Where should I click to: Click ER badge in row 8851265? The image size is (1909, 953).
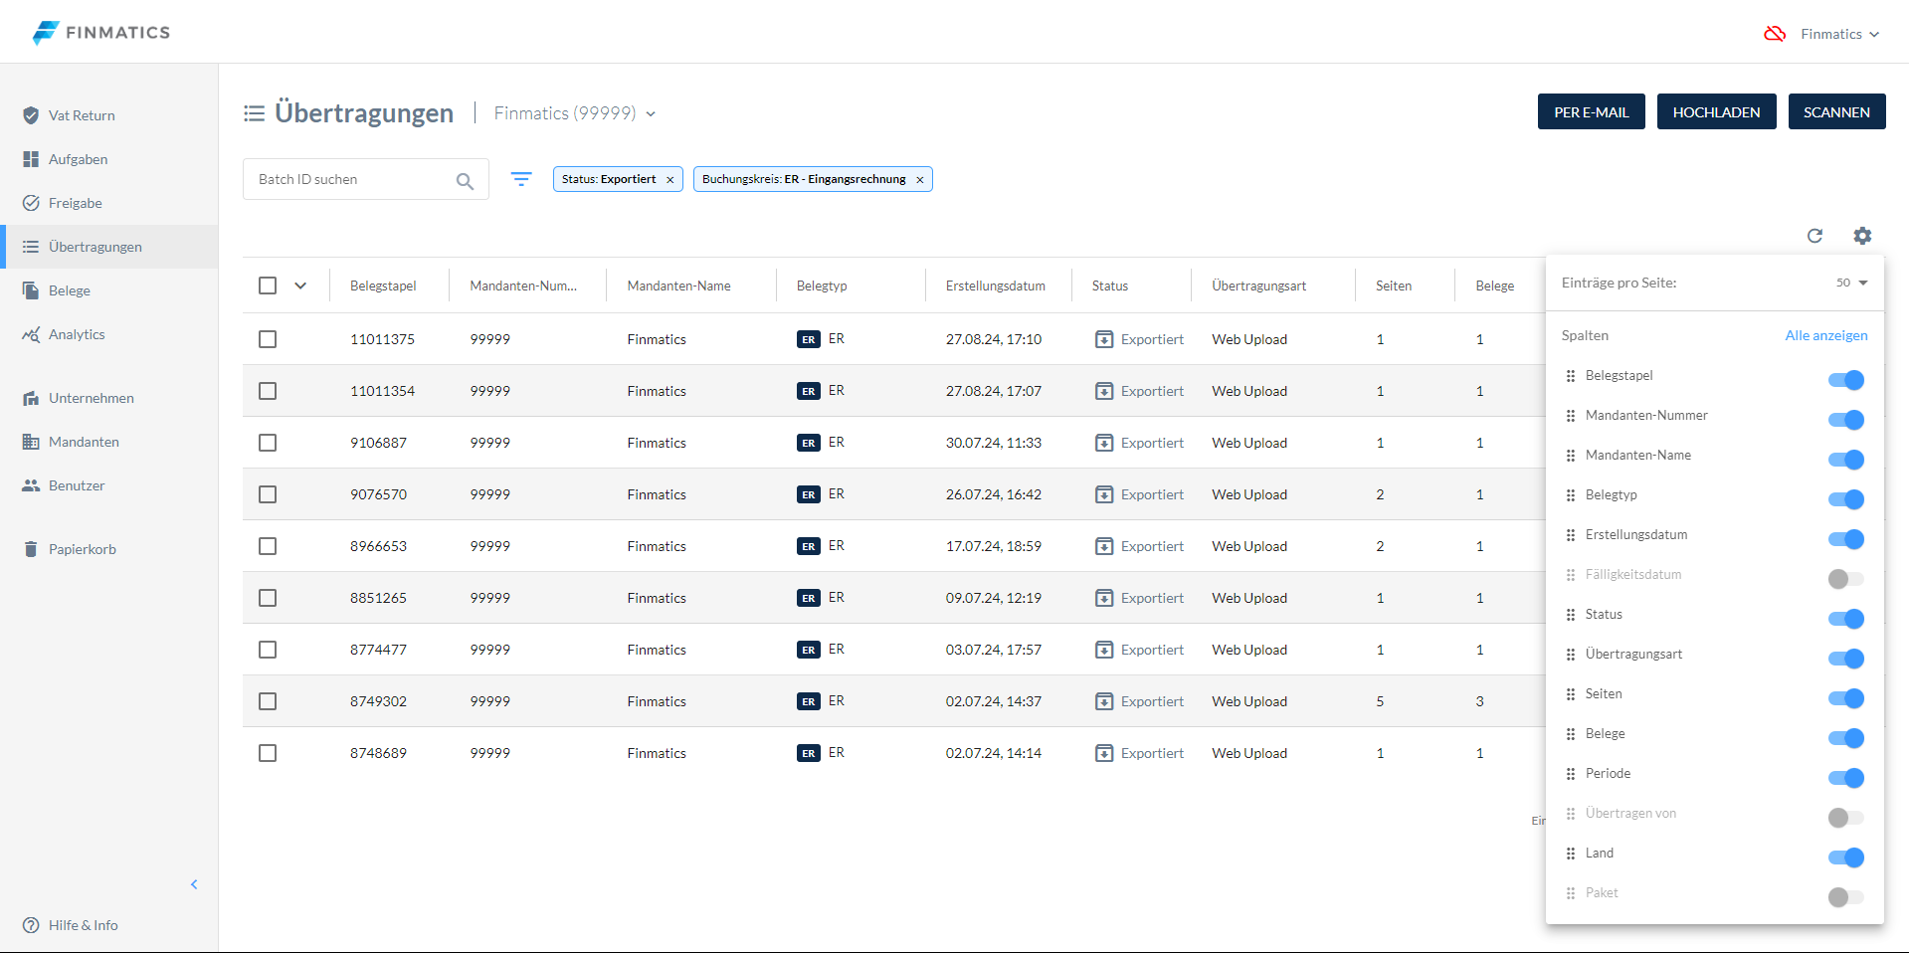tap(808, 598)
